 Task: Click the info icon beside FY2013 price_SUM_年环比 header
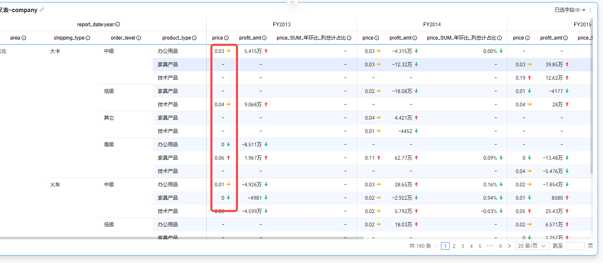click(x=349, y=38)
